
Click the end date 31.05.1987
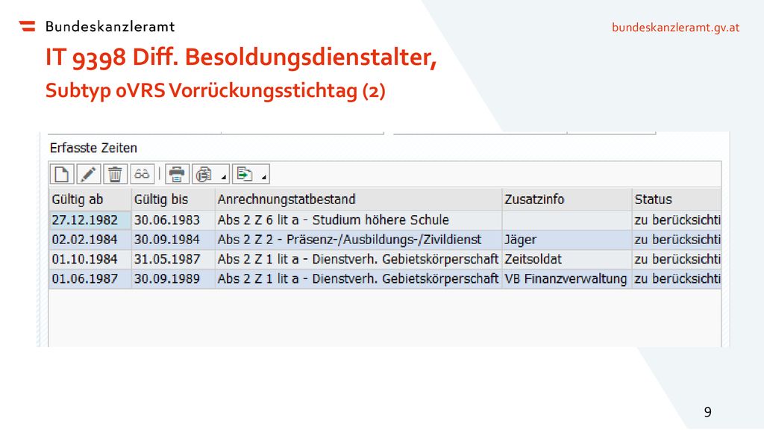click(173, 259)
